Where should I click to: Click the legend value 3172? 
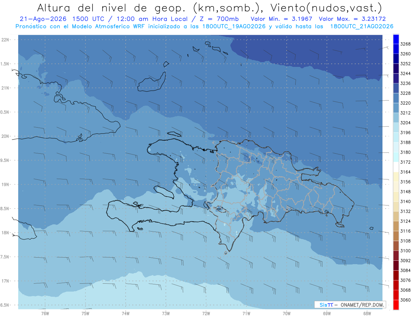point(405,162)
